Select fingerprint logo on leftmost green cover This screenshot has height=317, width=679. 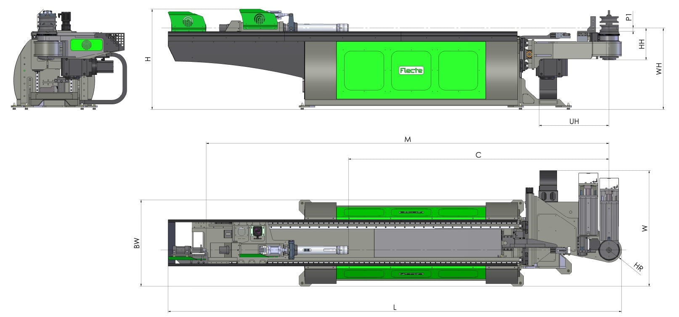[187, 21]
